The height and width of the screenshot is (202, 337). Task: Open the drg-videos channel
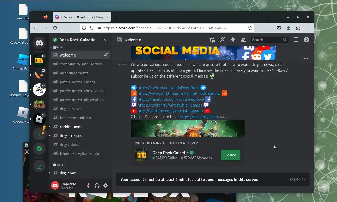[80, 144]
